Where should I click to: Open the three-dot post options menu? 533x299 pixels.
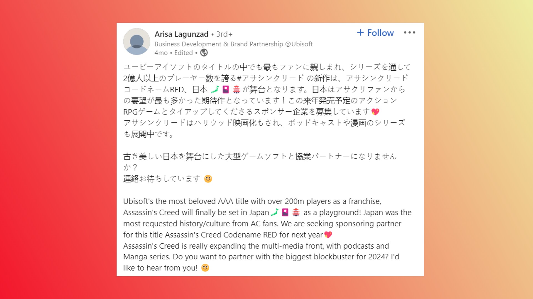coord(409,33)
